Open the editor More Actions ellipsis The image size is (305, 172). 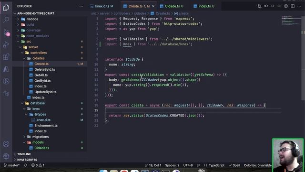point(299,6)
